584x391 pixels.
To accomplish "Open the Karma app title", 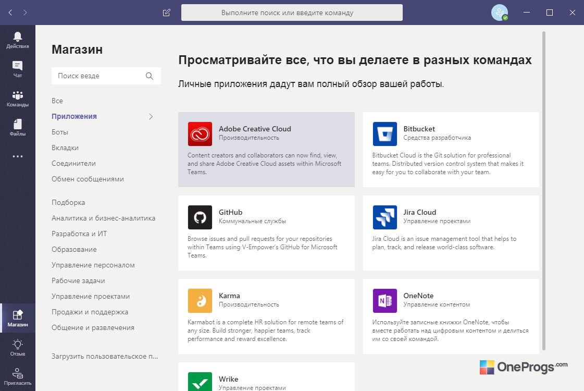I will click(229, 296).
